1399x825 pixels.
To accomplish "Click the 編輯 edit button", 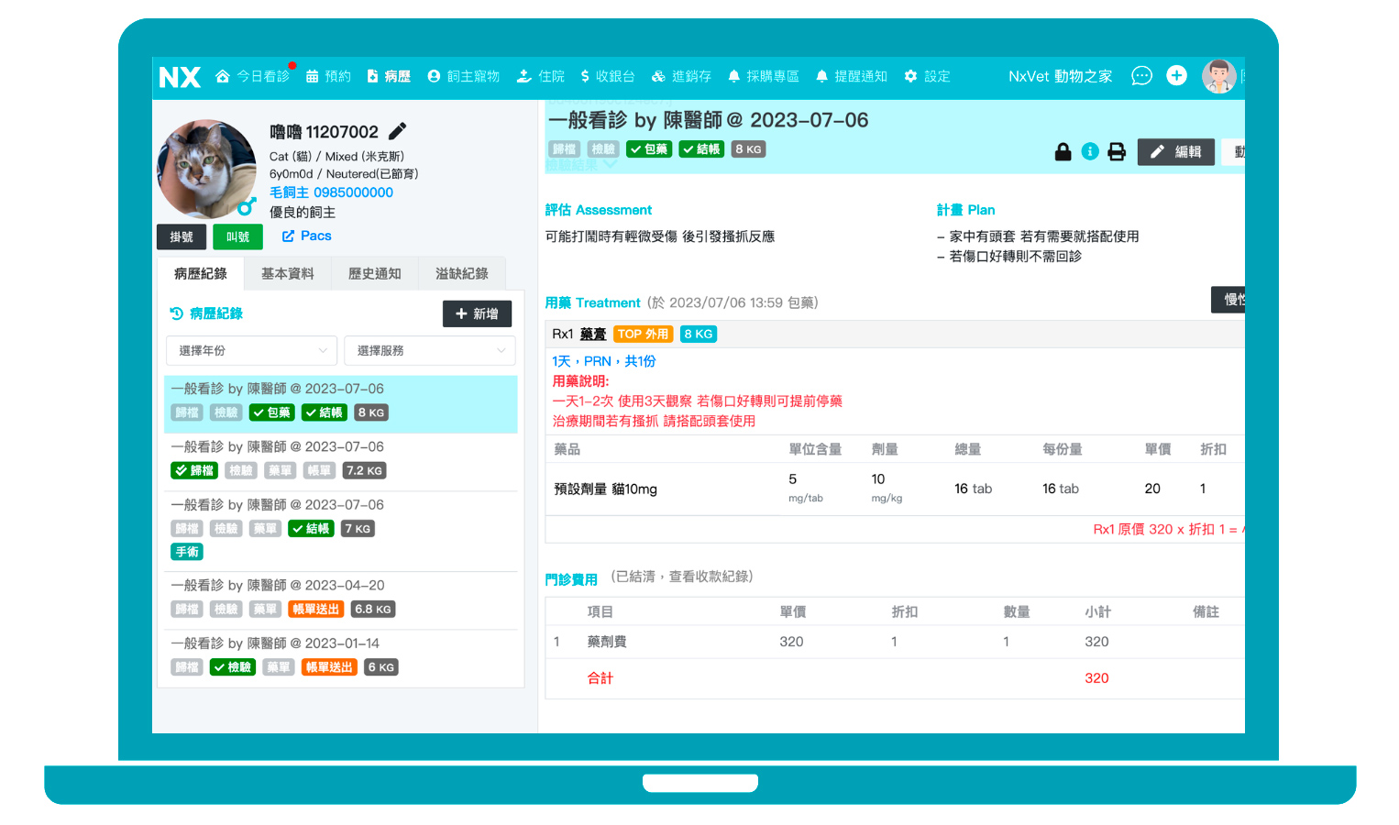I will [x=1176, y=152].
